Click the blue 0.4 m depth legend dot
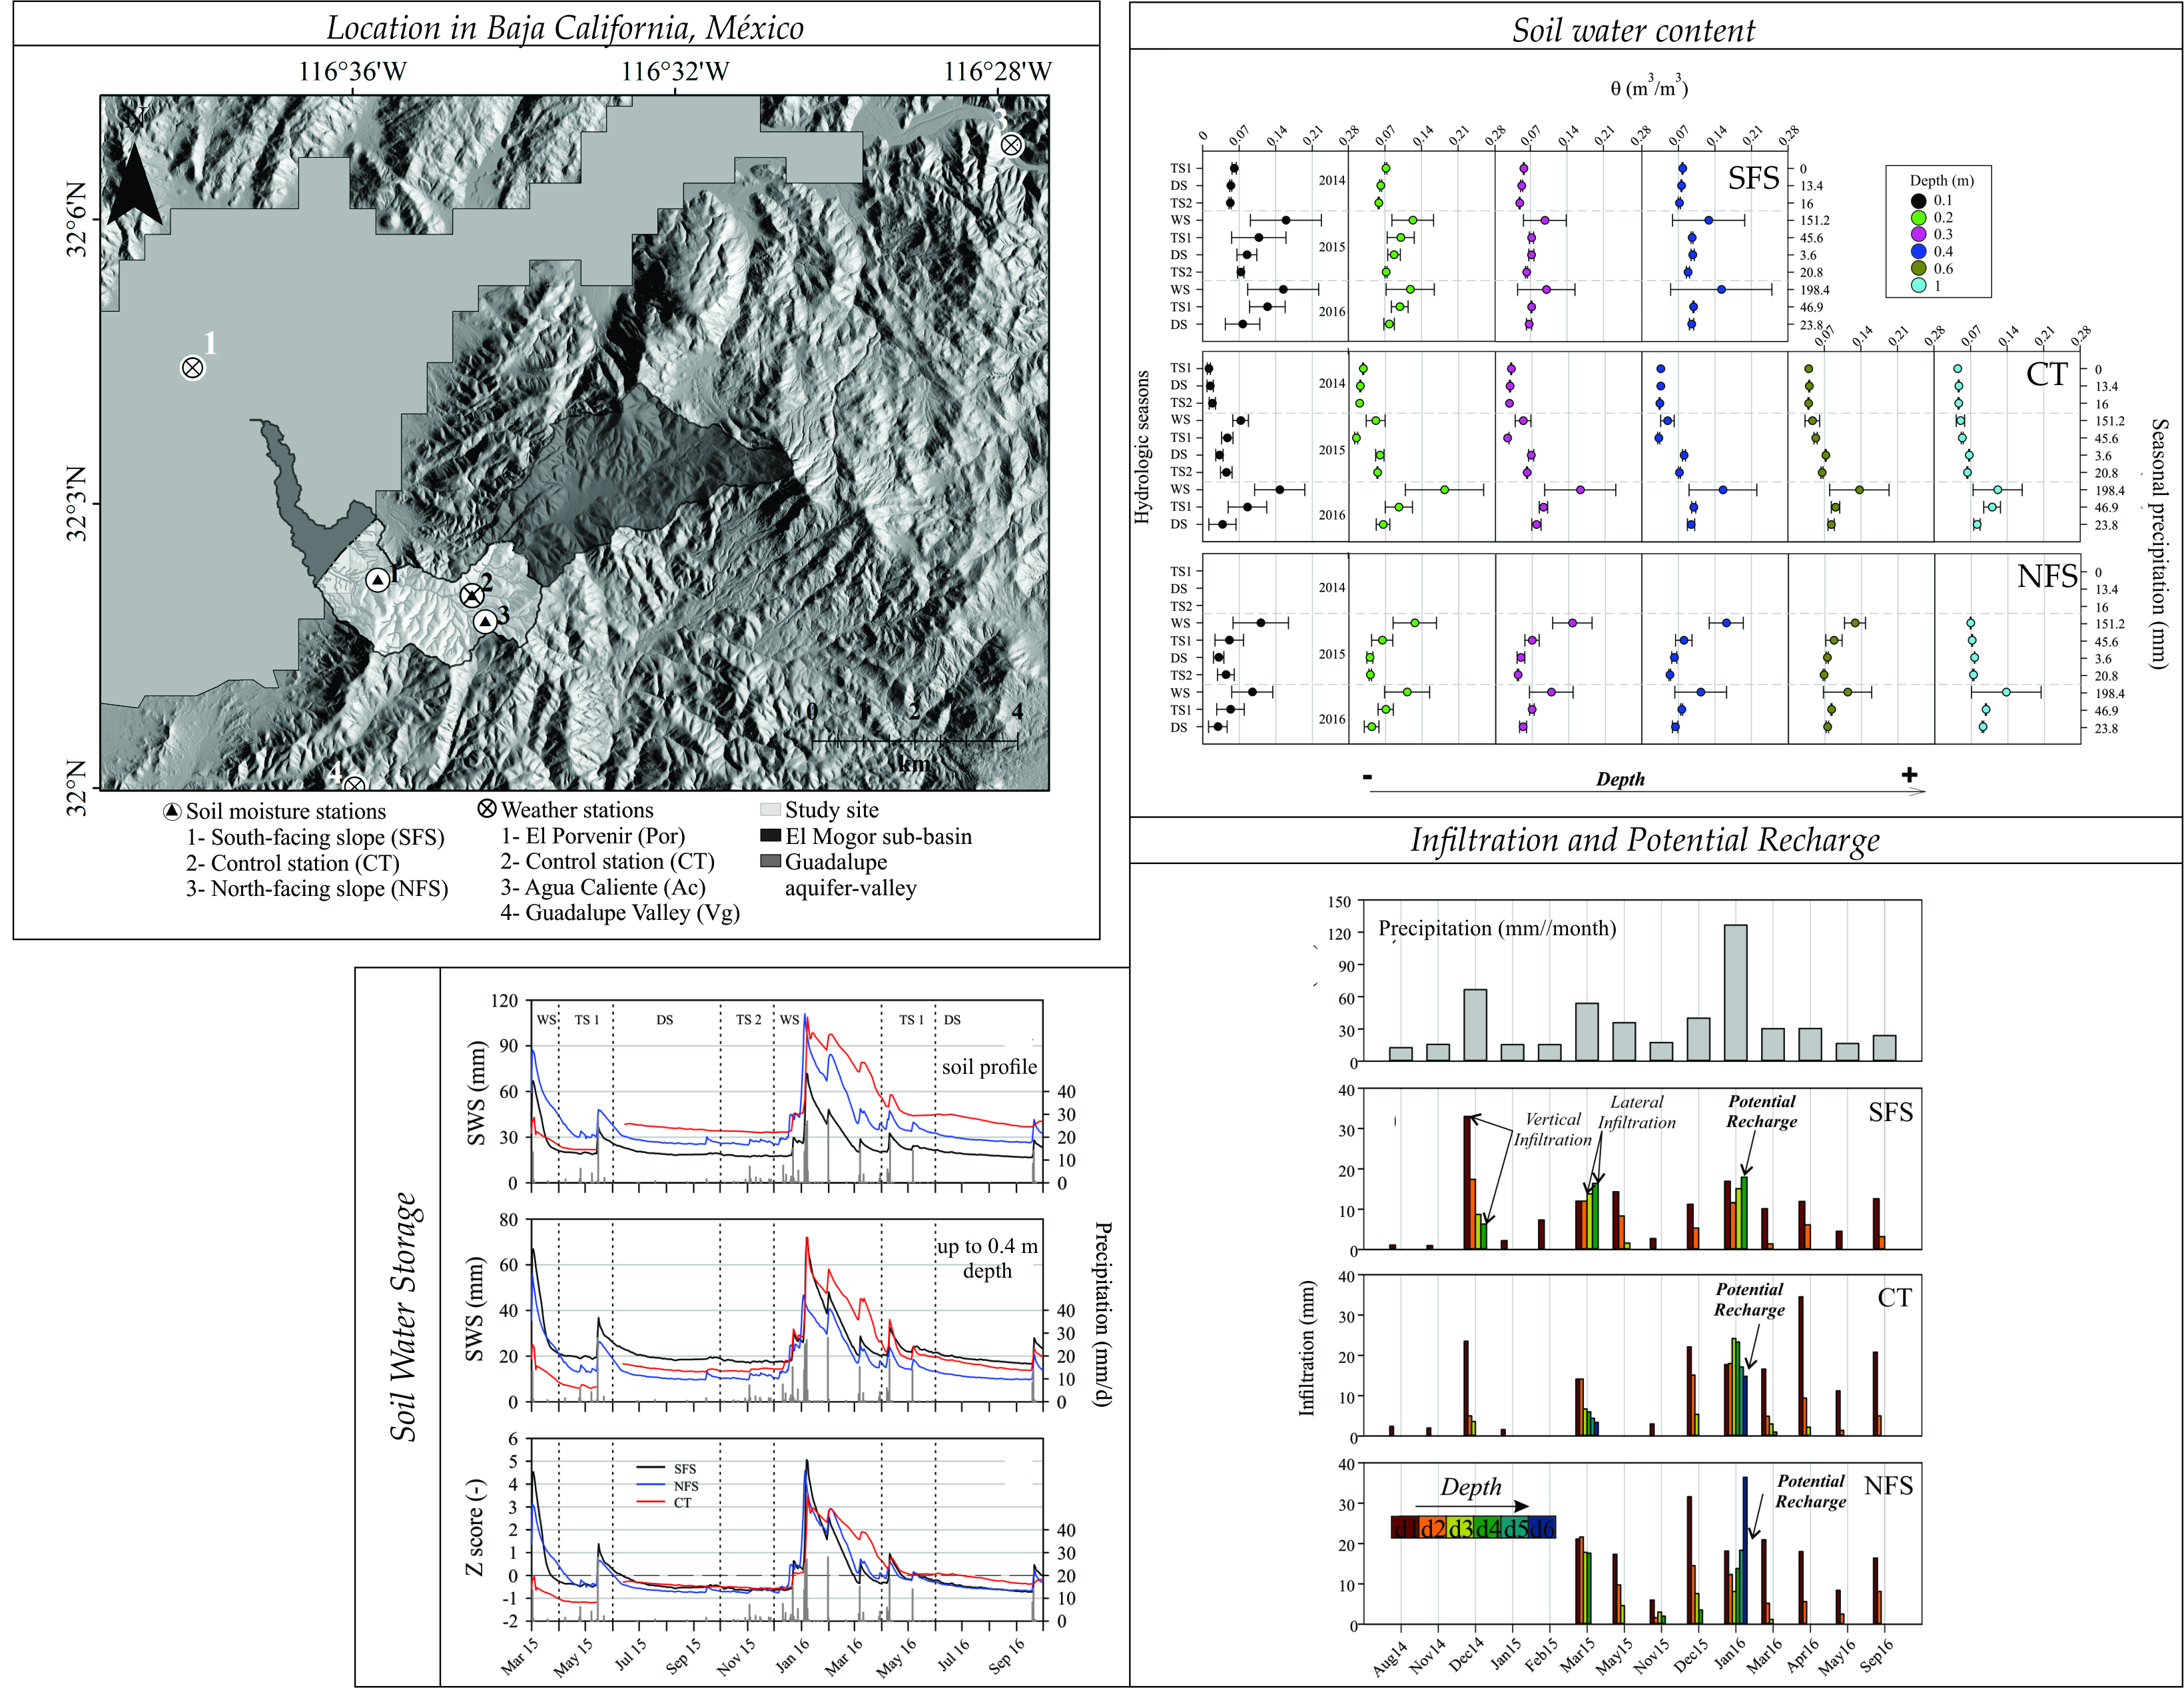The width and height of the screenshot is (2184, 1688). (x=1918, y=251)
